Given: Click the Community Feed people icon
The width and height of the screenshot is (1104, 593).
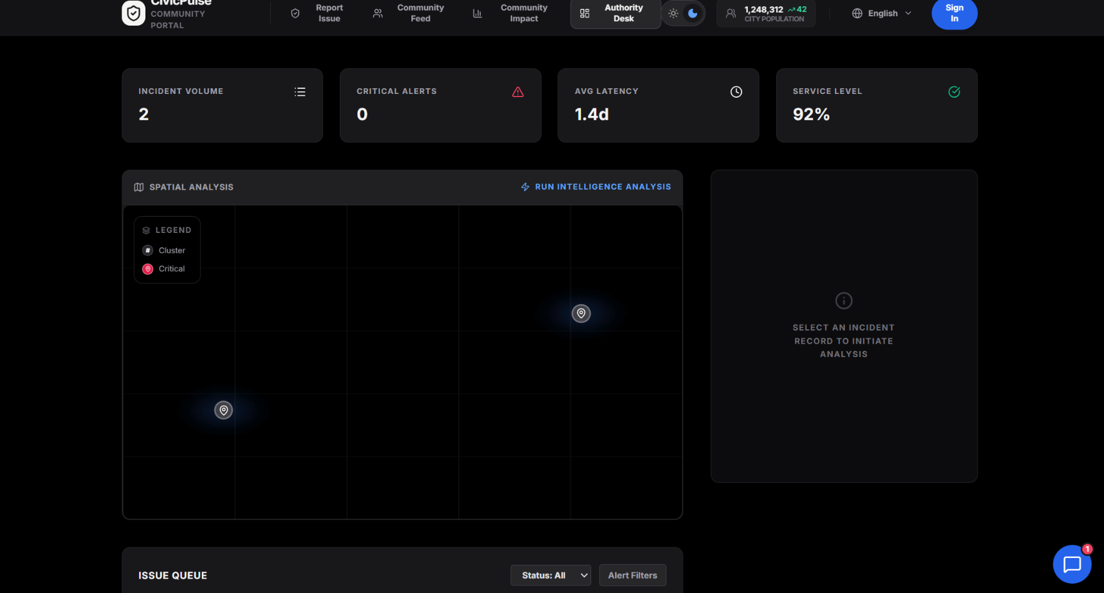Looking at the screenshot, I should point(378,13).
